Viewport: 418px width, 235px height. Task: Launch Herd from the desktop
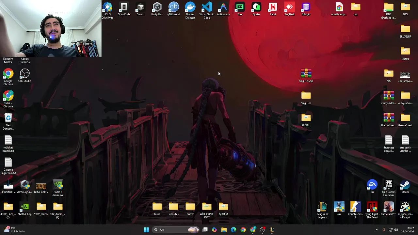[x=273, y=9]
